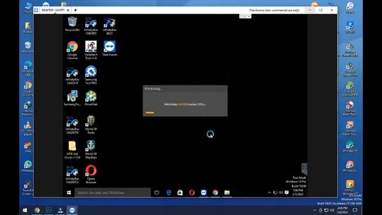This screenshot has width=382, height=215.
Task: Open local action center notification icon
Action: [x=355, y=210]
